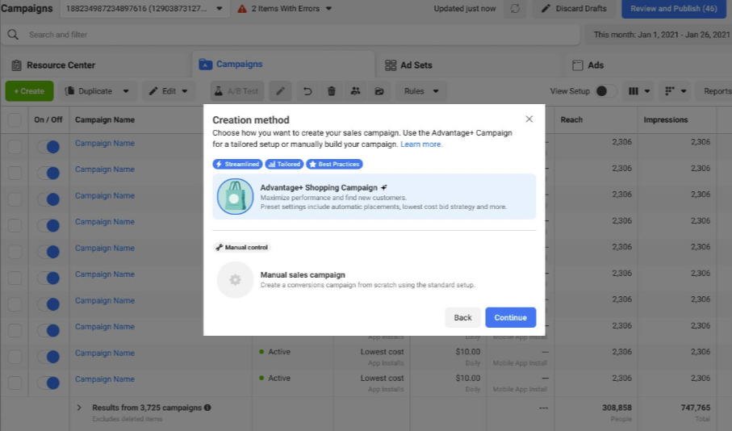Click the people audience icon in toolbar
Screen dimensions: 732x431
(x=355, y=91)
